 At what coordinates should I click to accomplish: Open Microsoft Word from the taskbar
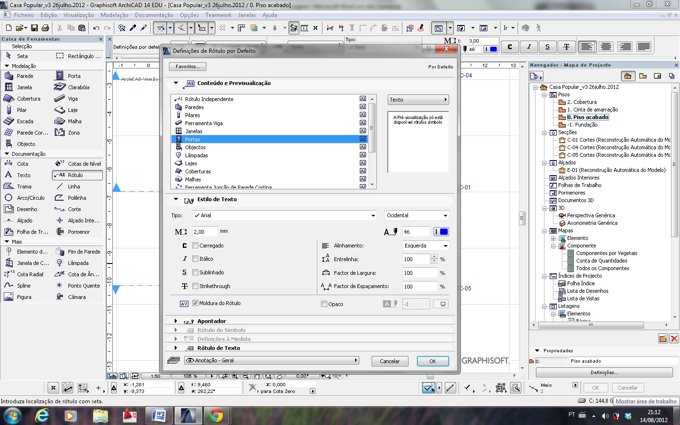coord(159,416)
